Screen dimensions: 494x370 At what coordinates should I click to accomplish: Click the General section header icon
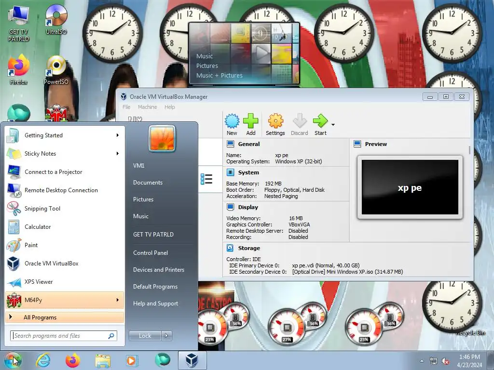point(230,144)
